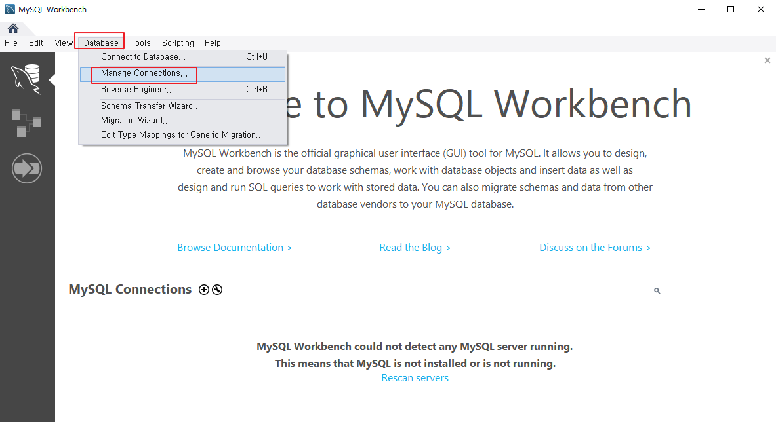
Task: Open the Edit menu
Action: [35, 43]
